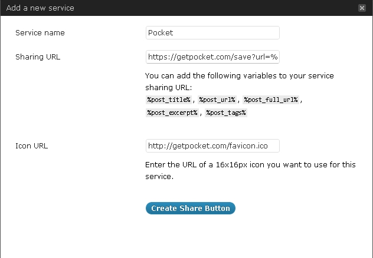Select the %post_excerpt% variable code
Image resolution: width=373 pixels, height=258 pixels.
pos(172,113)
